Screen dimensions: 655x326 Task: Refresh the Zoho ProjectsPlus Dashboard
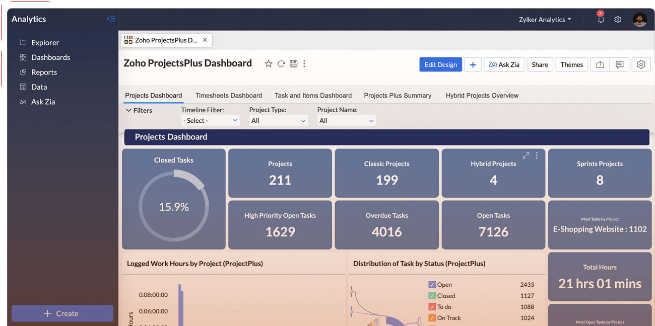281,64
